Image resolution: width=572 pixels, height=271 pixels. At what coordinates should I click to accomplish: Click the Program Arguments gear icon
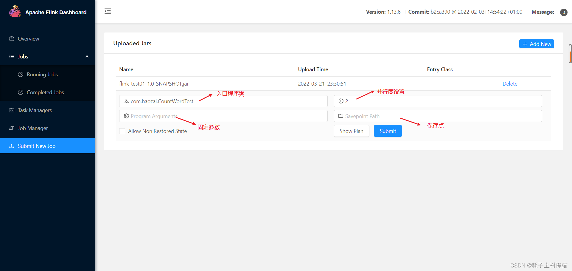[x=126, y=116]
